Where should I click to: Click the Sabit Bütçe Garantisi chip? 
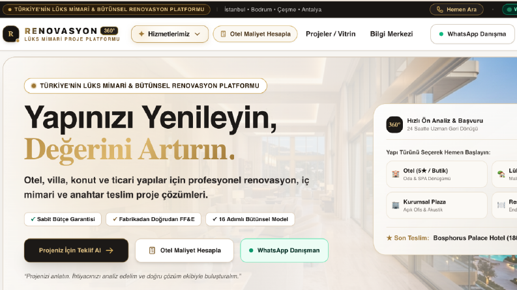coord(63,219)
